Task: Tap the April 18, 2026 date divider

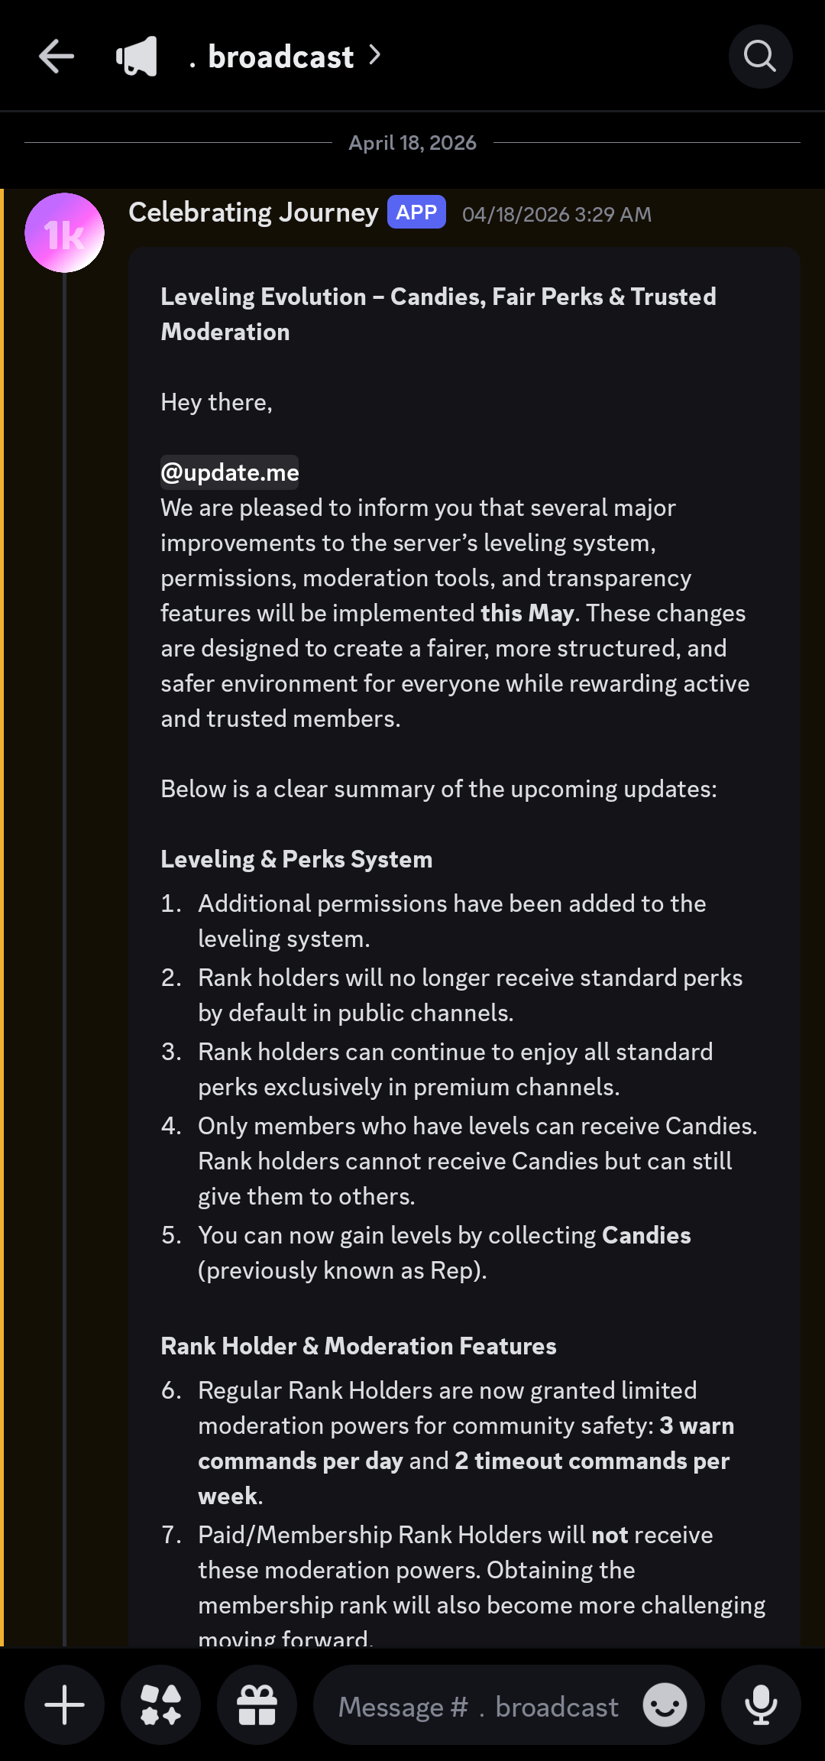Action: (x=412, y=142)
